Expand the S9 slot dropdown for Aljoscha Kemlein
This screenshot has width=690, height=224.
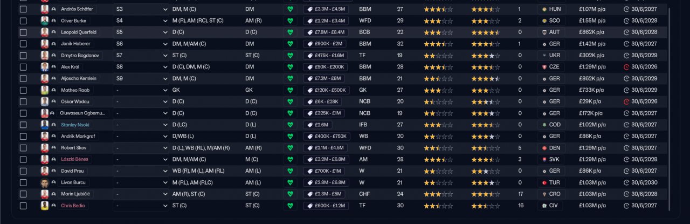pyautogui.click(x=165, y=78)
